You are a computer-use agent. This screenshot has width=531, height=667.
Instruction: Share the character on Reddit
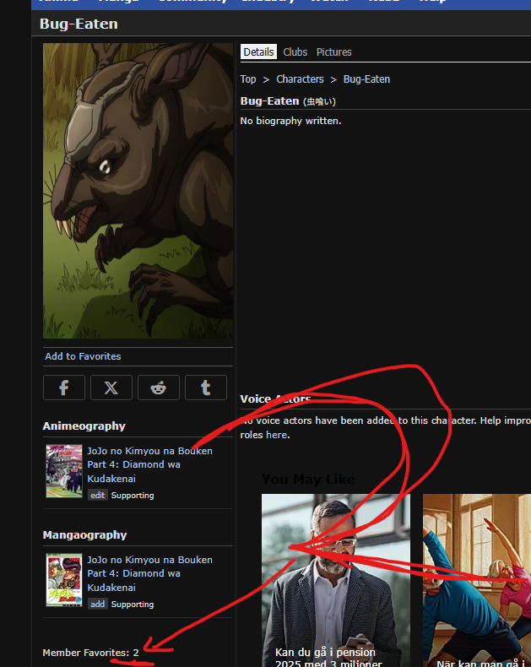click(x=158, y=388)
